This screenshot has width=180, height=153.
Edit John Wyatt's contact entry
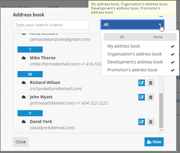coord(142,97)
